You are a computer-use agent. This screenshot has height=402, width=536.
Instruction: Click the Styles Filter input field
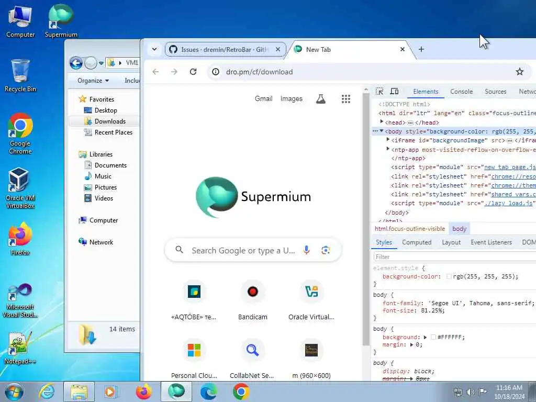coord(455,256)
